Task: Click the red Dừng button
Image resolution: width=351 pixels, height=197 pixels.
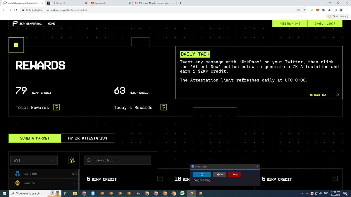Action: click(235, 175)
